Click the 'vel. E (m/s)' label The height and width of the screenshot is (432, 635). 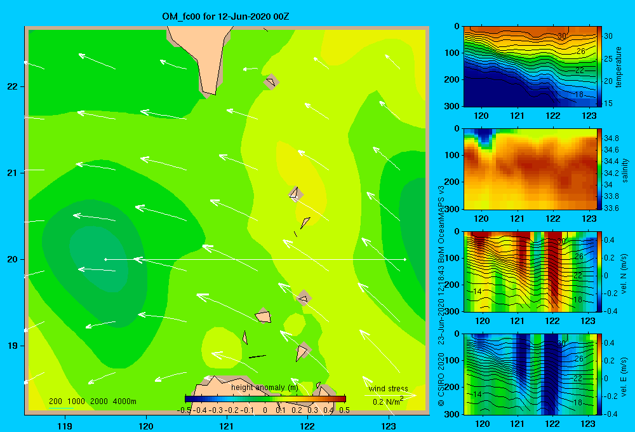[x=624, y=376]
